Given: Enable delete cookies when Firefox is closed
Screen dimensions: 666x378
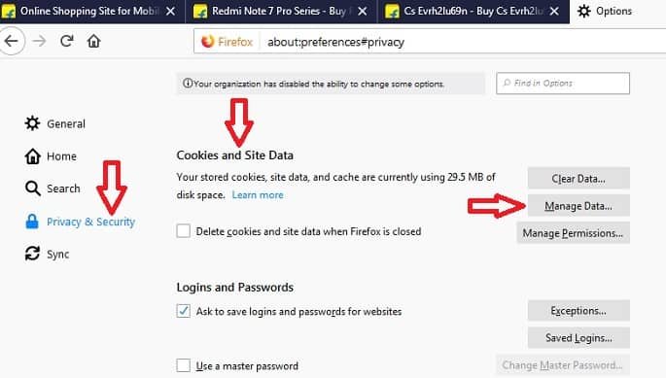Looking at the screenshot, I should coord(184,231).
